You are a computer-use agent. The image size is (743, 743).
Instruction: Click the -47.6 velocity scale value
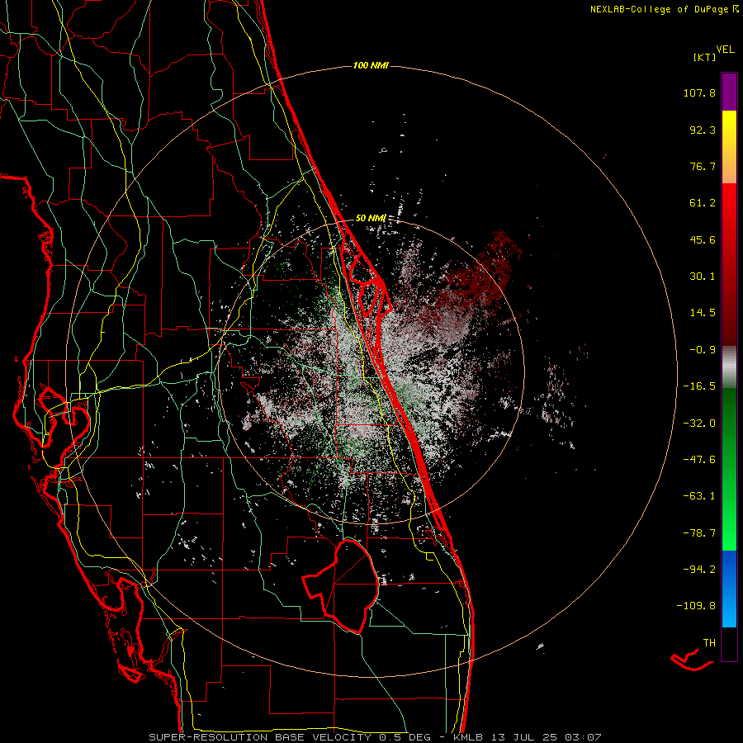(x=699, y=460)
